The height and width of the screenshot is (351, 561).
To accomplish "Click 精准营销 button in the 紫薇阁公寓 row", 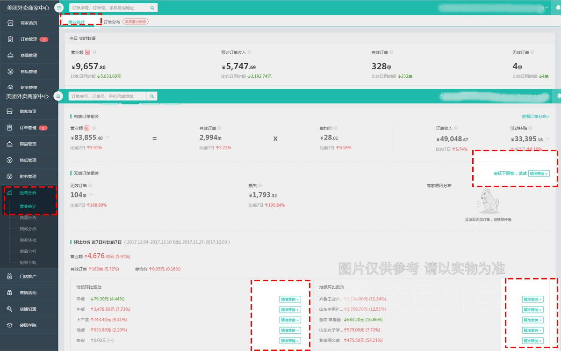I will 532,341.
